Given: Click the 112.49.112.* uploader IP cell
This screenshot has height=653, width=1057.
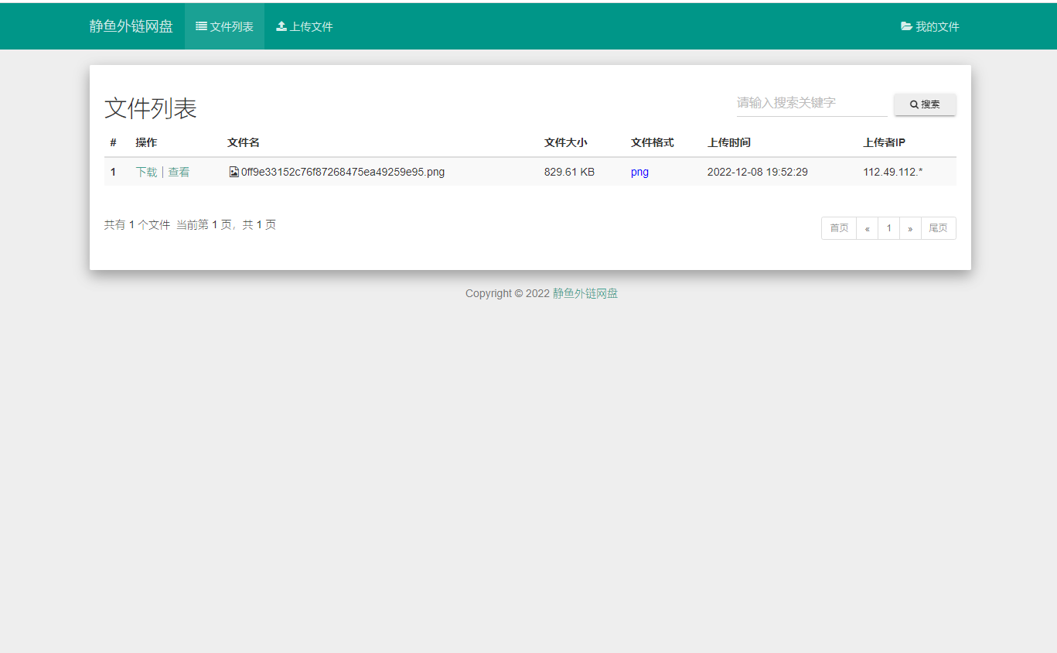Looking at the screenshot, I should tap(892, 172).
